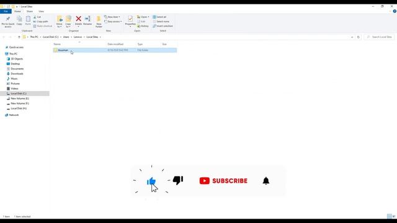
Task: Sort by the Size column header
Action: 164,44
